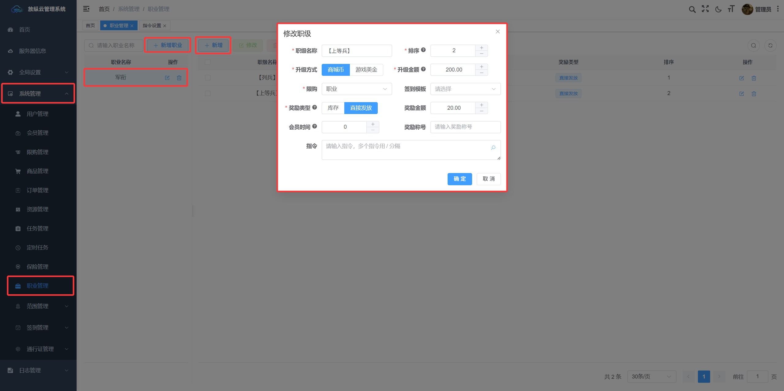Expand 全局设置 sidebar menu
This screenshot has width=784, height=391.
click(38, 72)
